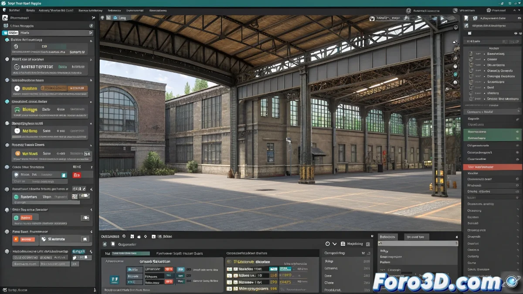Click the 'Lang' label in viewport toolbar
The height and width of the screenshot is (294, 523).
tap(122, 18)
